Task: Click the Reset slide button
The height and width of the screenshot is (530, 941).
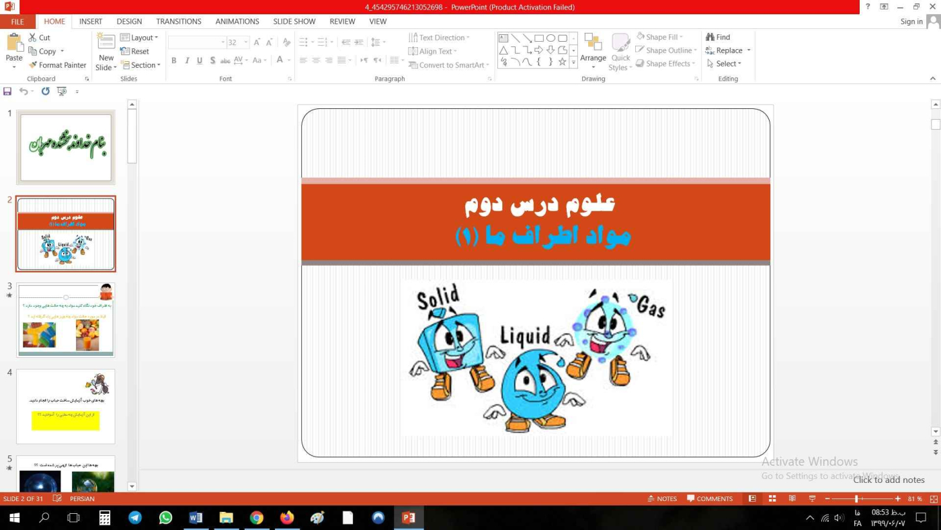Action: (134, 51)
